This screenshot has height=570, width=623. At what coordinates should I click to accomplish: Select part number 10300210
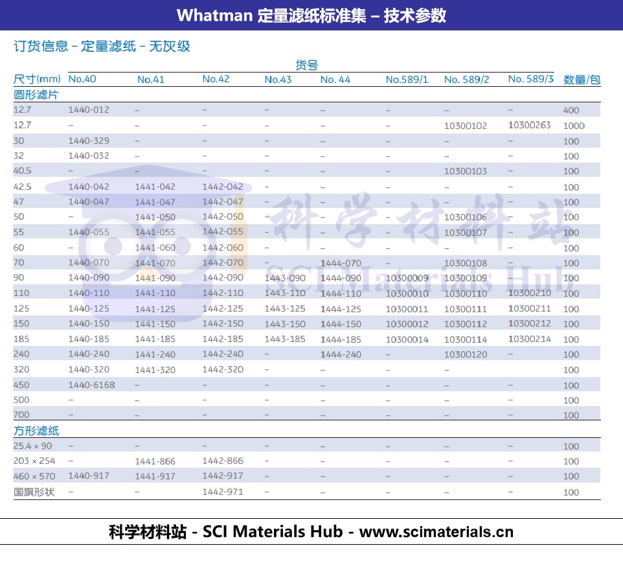pyautogui.click(x=529, y=293)
